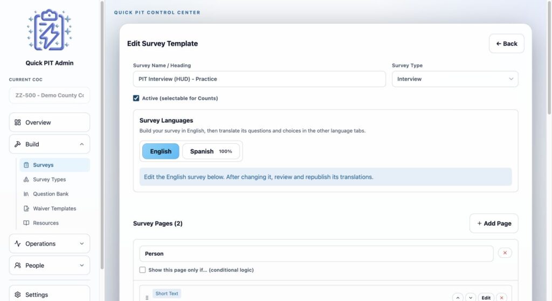The height and width of the screenshot is (301, 552).
Task: Expand the People section
Action: coord(49,265)
